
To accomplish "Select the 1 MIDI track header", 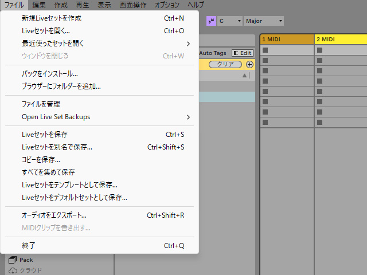I will coord(287,39).
